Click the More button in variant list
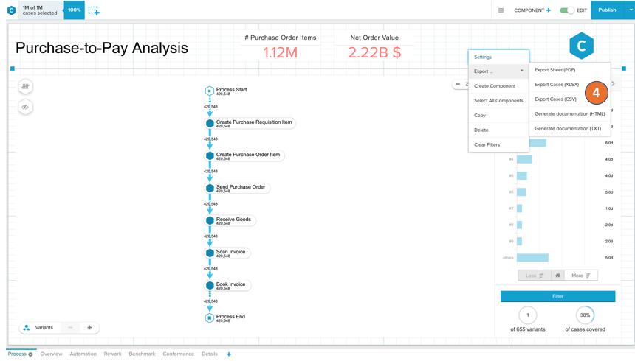 tap(581, 276)
